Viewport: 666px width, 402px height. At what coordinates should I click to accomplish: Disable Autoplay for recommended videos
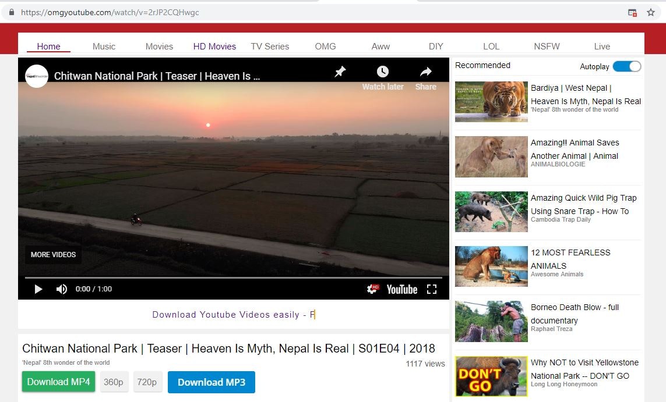click(x=626, y=66)
